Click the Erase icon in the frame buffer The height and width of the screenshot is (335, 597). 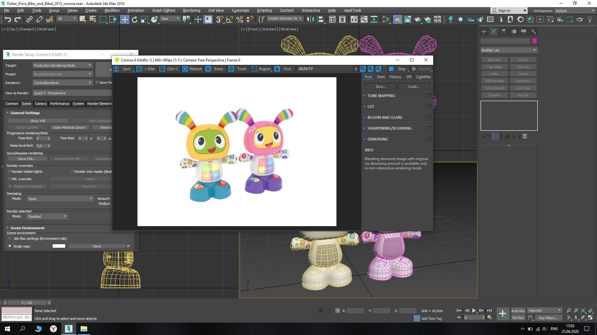208,69
